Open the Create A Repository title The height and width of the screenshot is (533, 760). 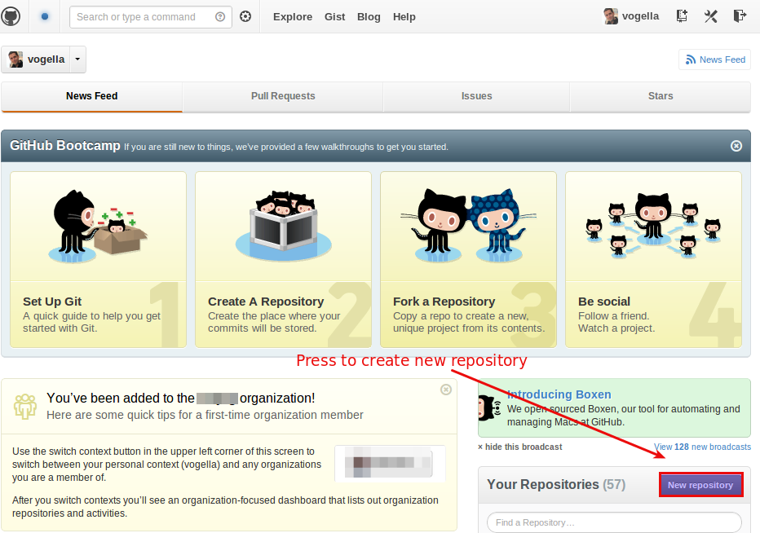(x=266, y=302)
